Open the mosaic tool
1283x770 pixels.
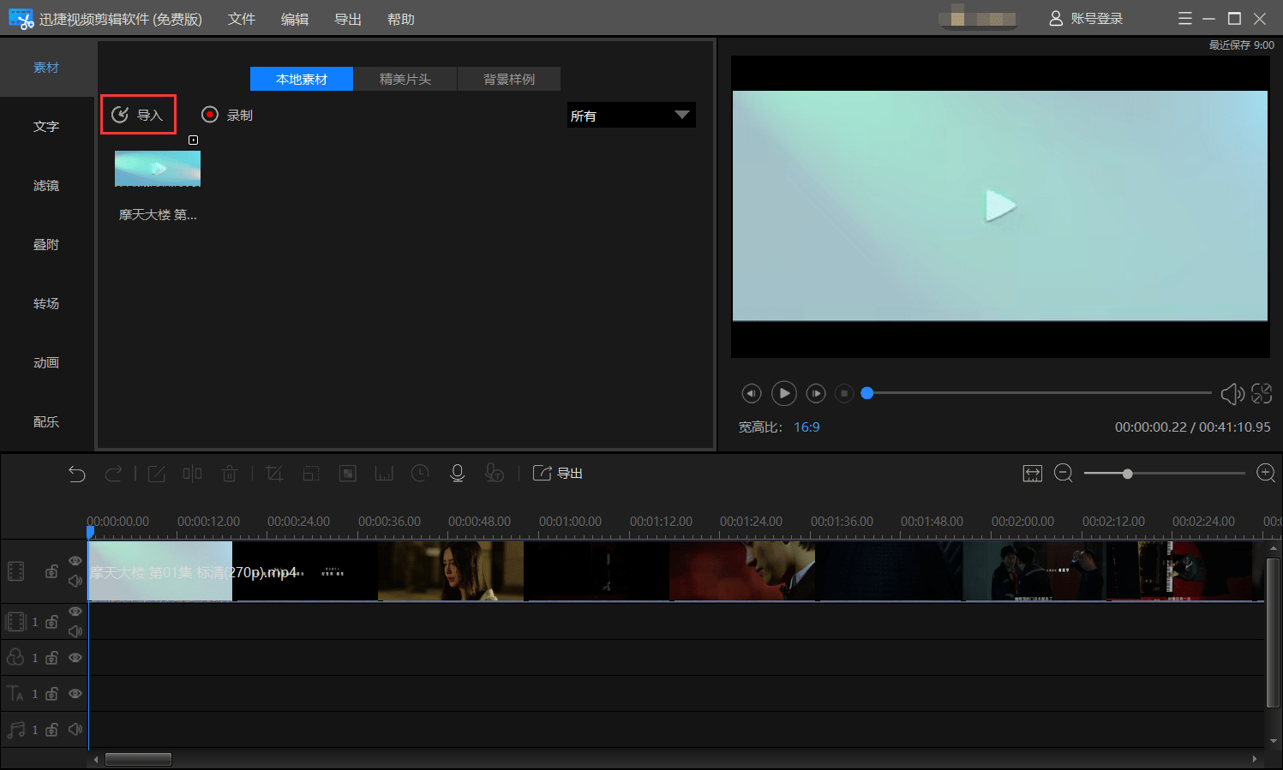point(348,474)
